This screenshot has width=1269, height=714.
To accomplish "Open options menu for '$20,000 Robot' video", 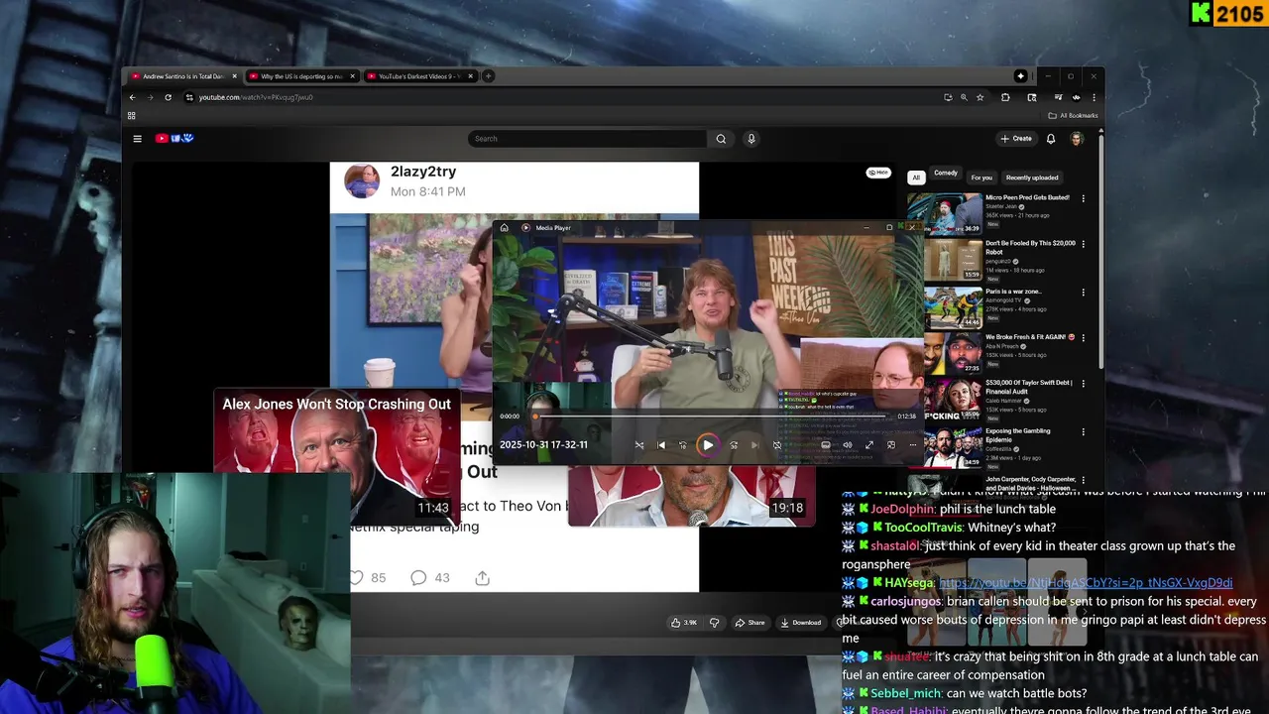I will pyautogui.click(x=1083, y=244).
